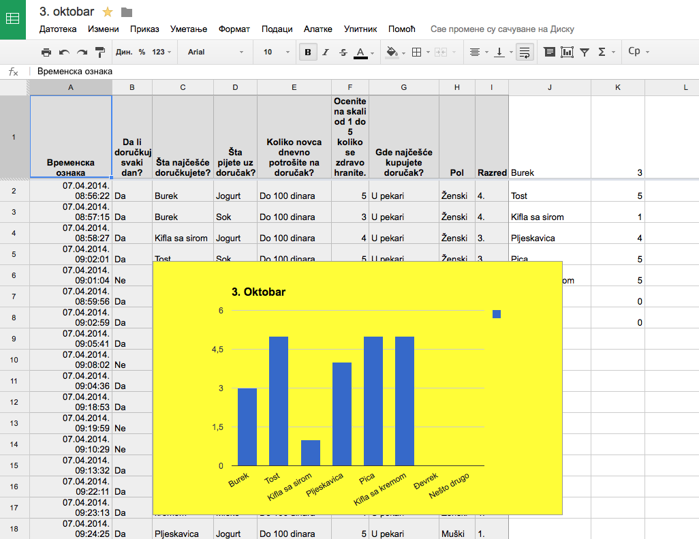699x539 pixels.
Task: Click the Tost bar in the chart
Action: point(279,401)
